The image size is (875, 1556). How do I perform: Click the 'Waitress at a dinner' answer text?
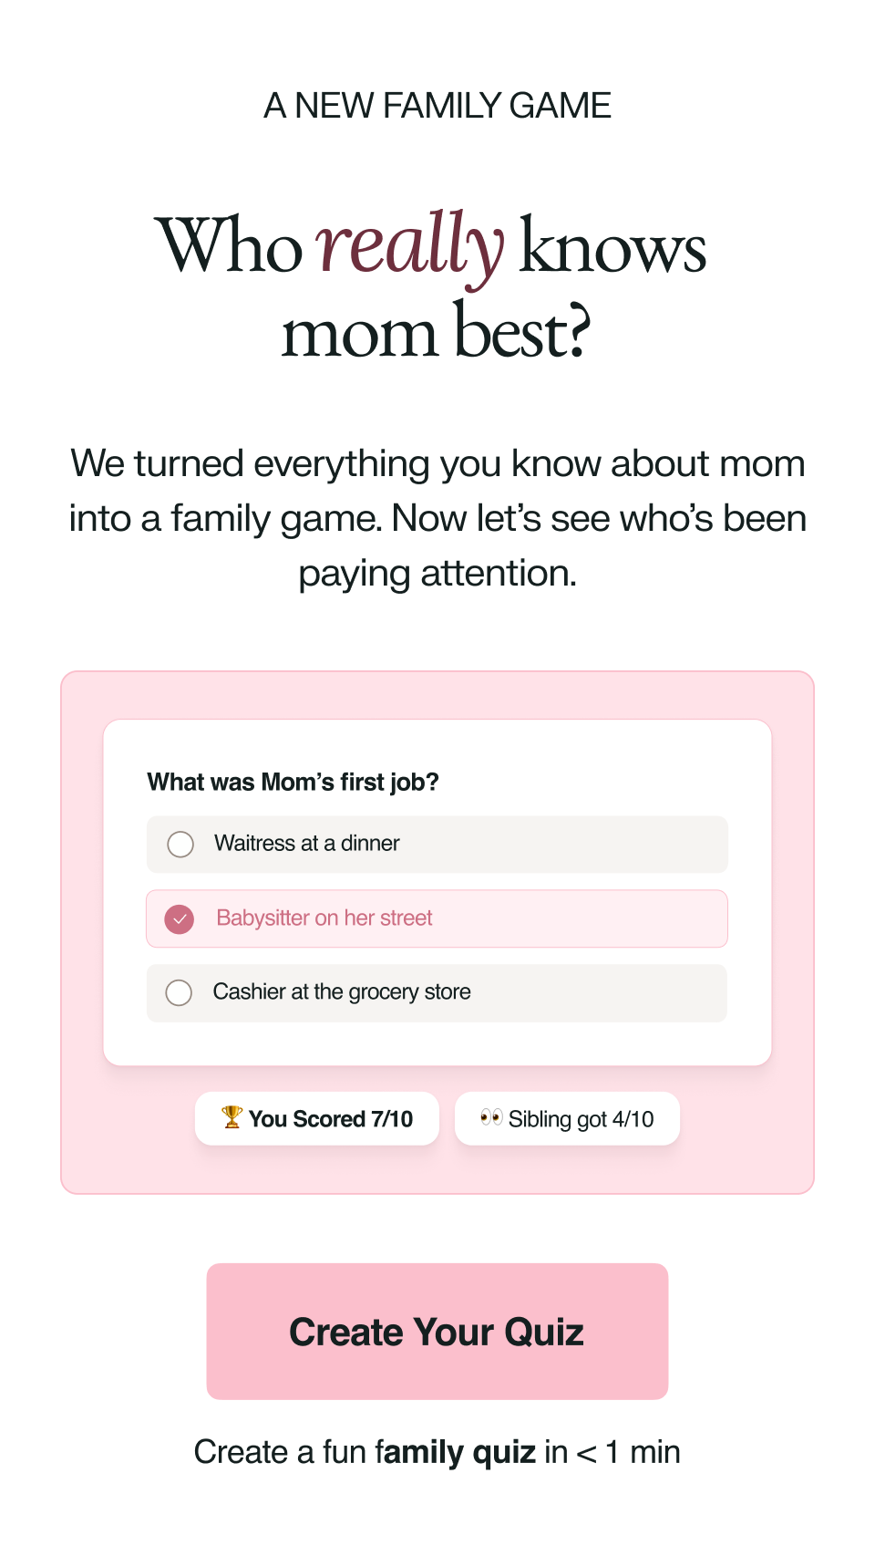click(x=307, y=844)
